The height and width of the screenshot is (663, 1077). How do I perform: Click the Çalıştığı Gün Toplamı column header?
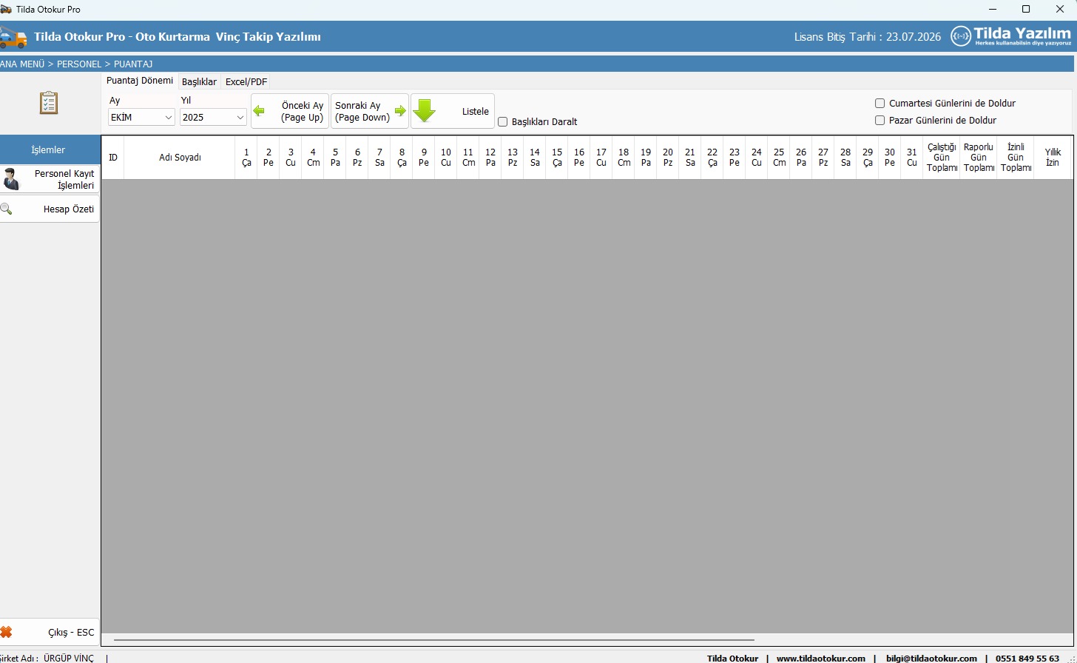942,158
